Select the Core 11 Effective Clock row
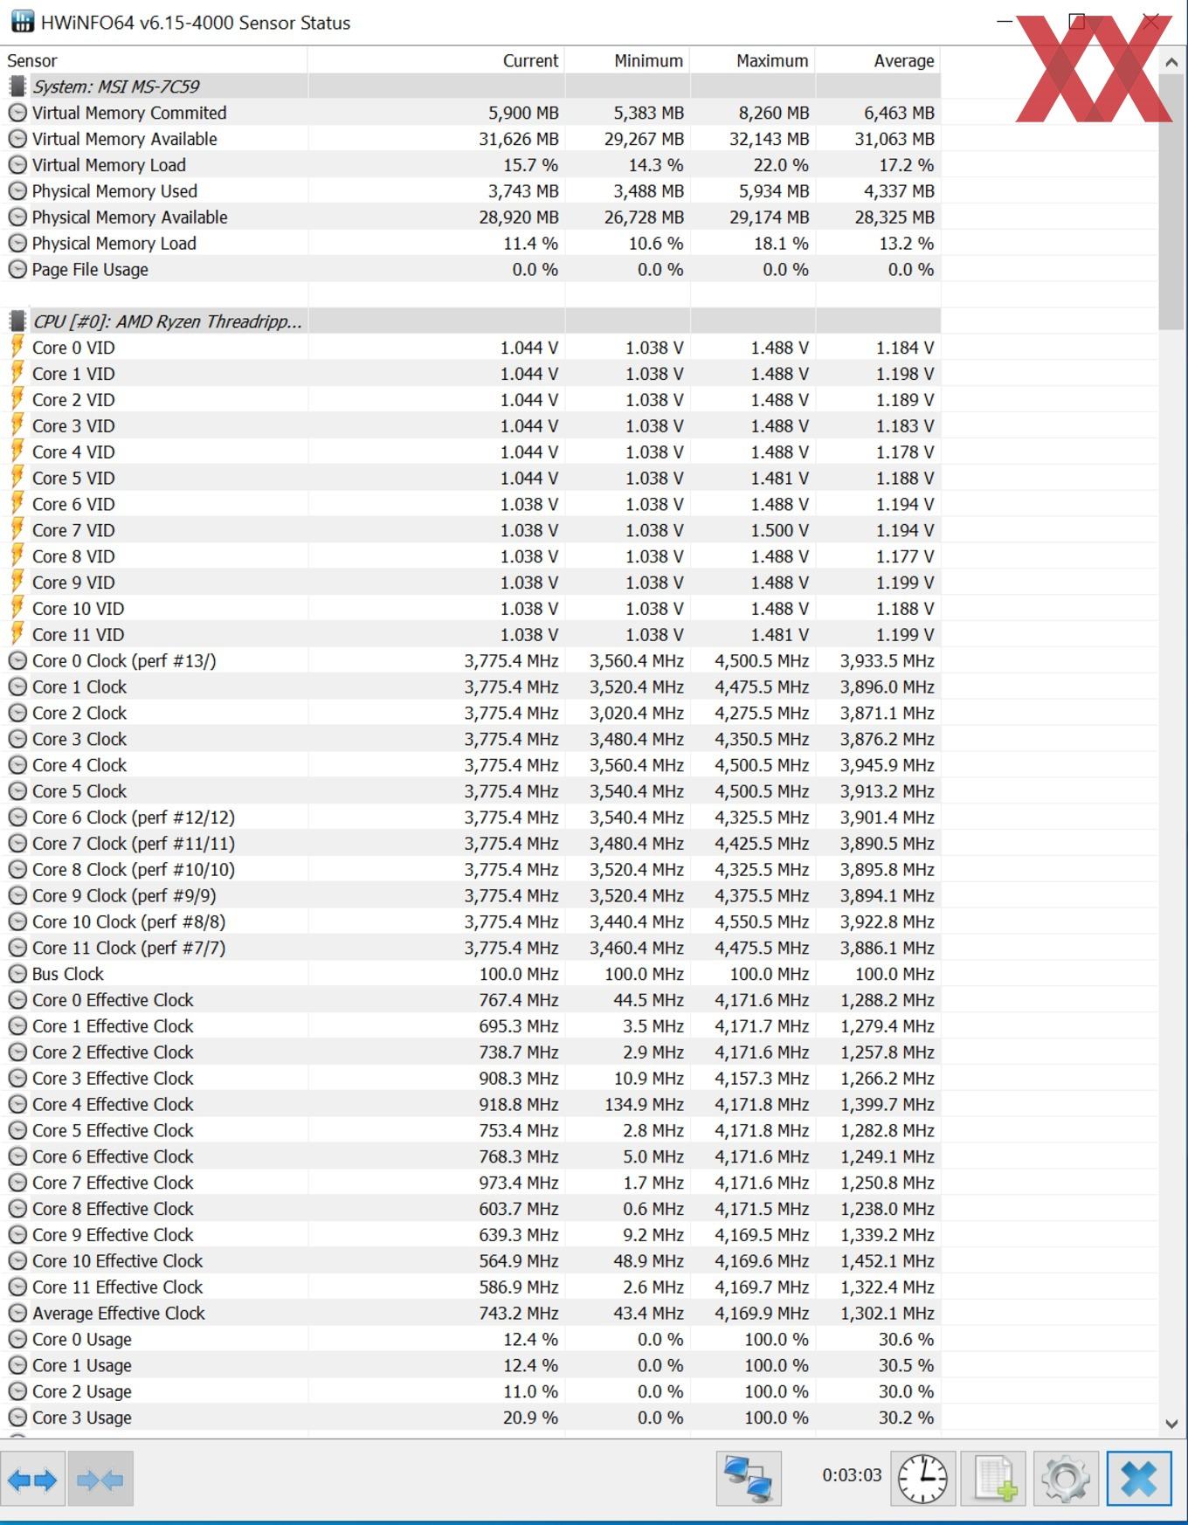The height and width of the screenshot is (1525, 1188). point(470,1287)
